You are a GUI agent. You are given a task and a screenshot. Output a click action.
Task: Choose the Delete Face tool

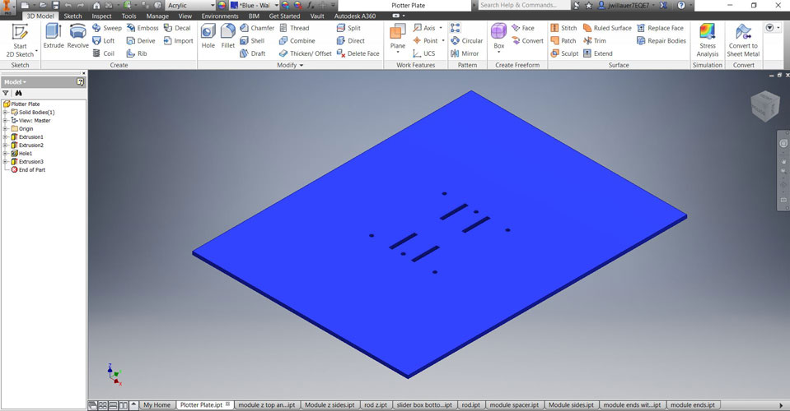(x=358, y=53)
